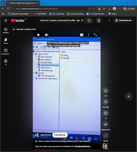Open the YouTube hamburger guide menu
Screen dimensions: 137x152
click(x=6, y=20)
